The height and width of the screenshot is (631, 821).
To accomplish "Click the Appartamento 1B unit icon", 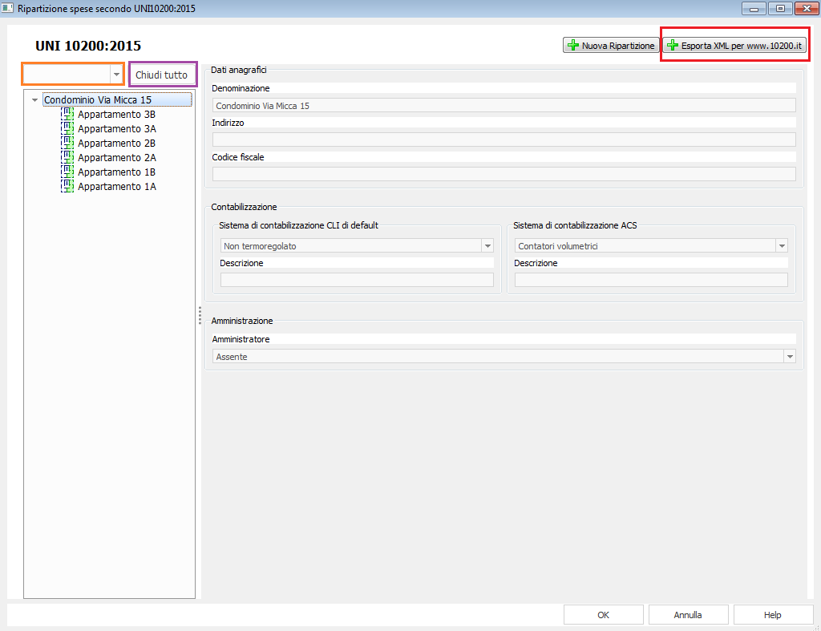I will [x=67, y=172].
